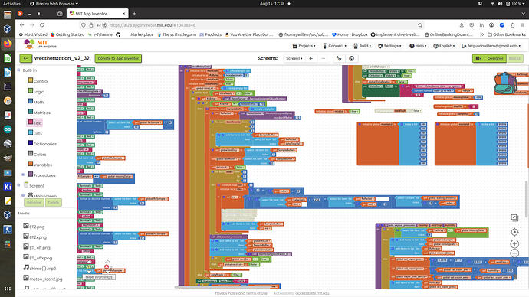Click the MIT App Inventor logo
The width and height of the screenshot is (529, 297).
coord(40,44)
